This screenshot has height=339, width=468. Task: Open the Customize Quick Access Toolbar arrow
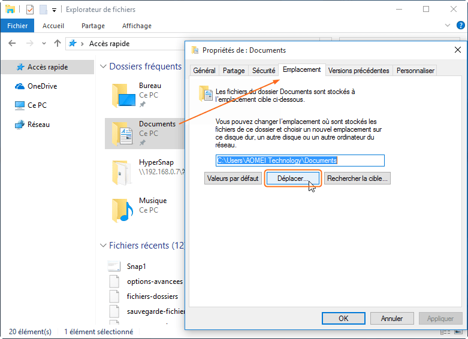54,10
